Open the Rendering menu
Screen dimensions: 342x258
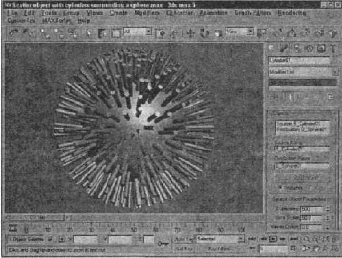(x=292, y=13)
